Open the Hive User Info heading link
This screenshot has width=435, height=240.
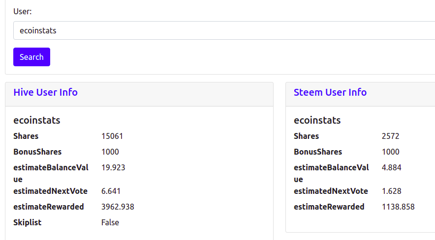[x=45, y=92]
